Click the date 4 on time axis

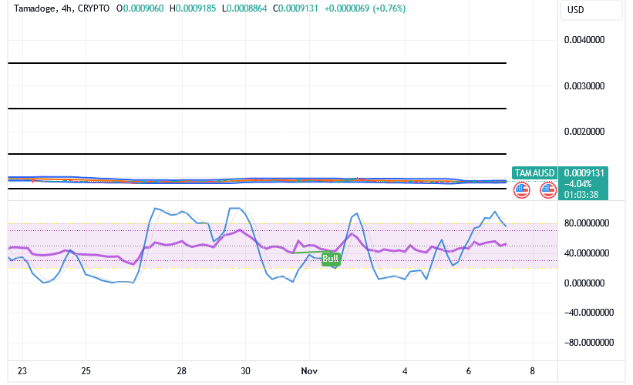pyautogui.click(x=405, y=371)
